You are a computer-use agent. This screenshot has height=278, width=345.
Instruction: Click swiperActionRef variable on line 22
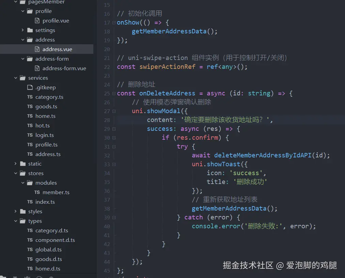pyautogui.click(x=167, y=67)
